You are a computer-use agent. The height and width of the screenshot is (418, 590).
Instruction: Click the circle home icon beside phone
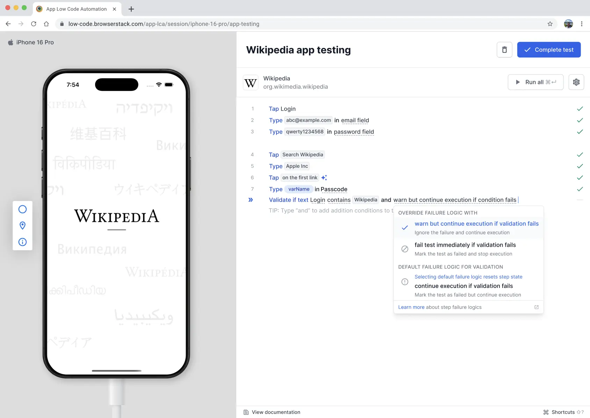(x=22, y=209)
